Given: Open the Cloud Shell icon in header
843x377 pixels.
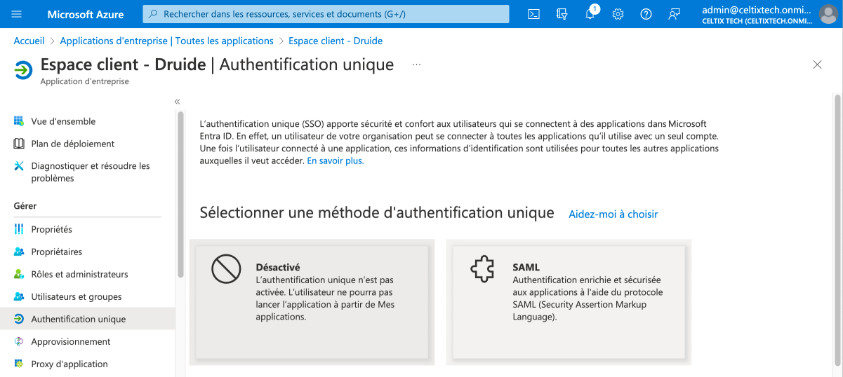Looking at the screenshot, I should (533, 14).
